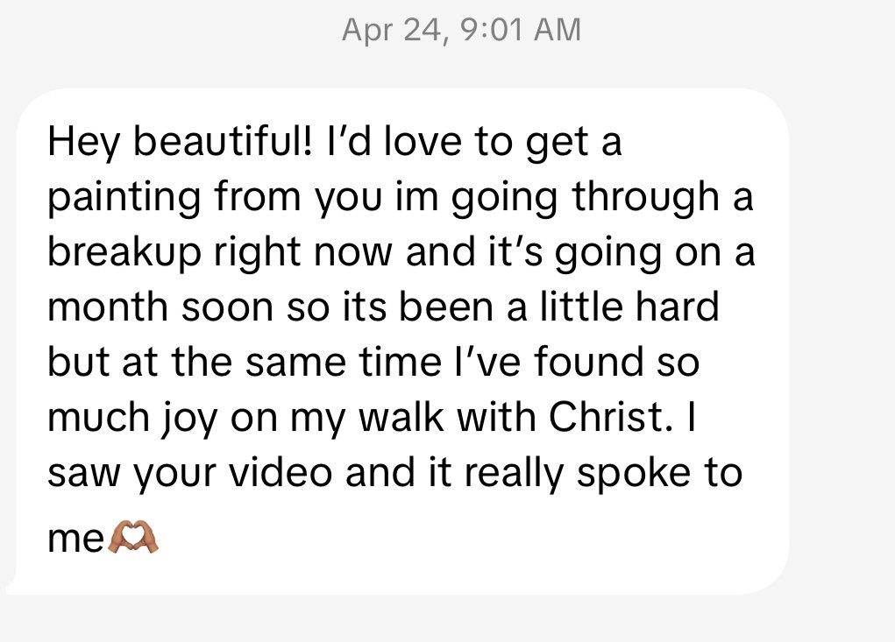Viewport: 895px width, 642px height.
Task: Click the word "me" before the emoji
Action: (75, 540)
